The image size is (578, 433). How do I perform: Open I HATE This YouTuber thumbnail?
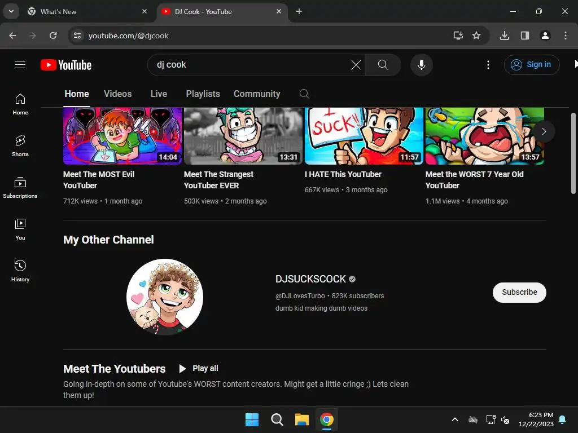(x=364, y=136)
